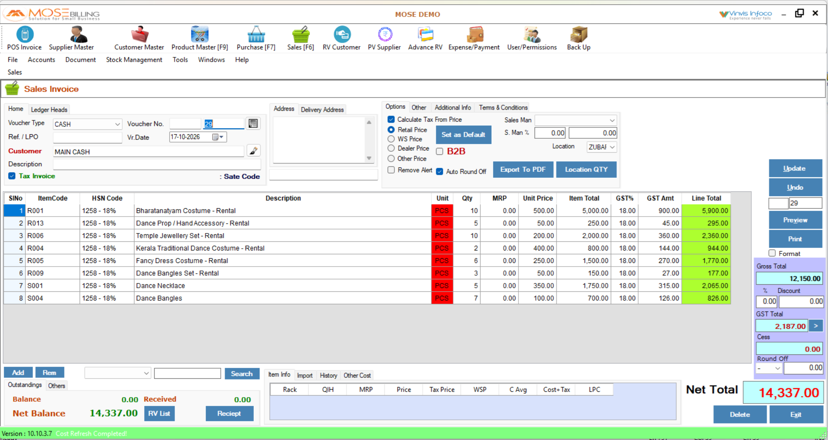Toggle Calculate Tax From Price checkbox
The width and height of the screenshot is (828, 440).
391,119
